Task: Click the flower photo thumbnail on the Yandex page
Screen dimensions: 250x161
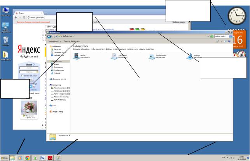Action: pos(29,107)
